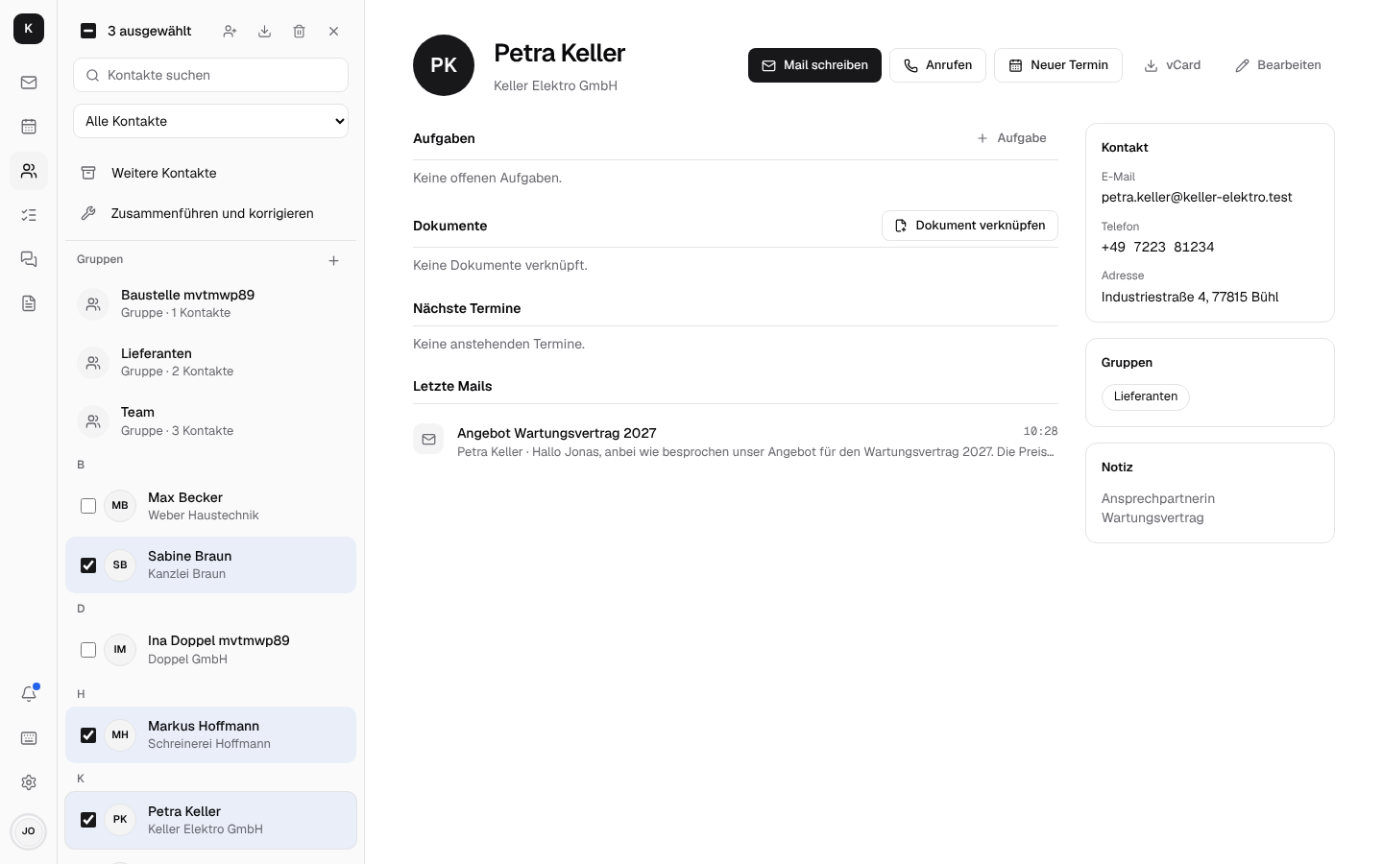
Task: Clear the selection with the X icon
Action: coord(333,31)
